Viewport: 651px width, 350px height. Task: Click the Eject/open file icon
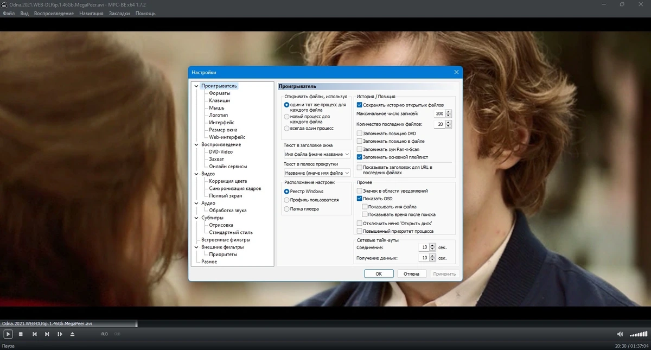[x=73, y=334]
